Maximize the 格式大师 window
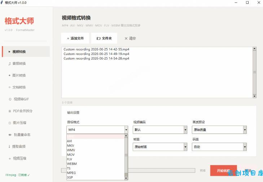 [x=247, y=3]
